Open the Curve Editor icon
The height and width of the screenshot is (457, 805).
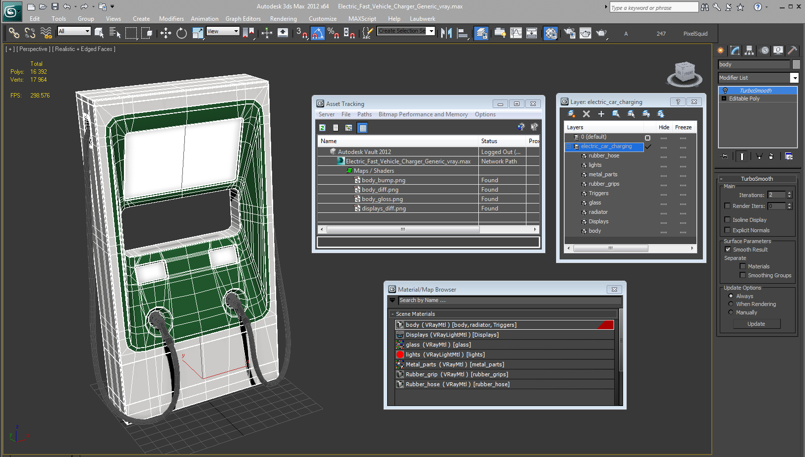(x=516, y=33)
